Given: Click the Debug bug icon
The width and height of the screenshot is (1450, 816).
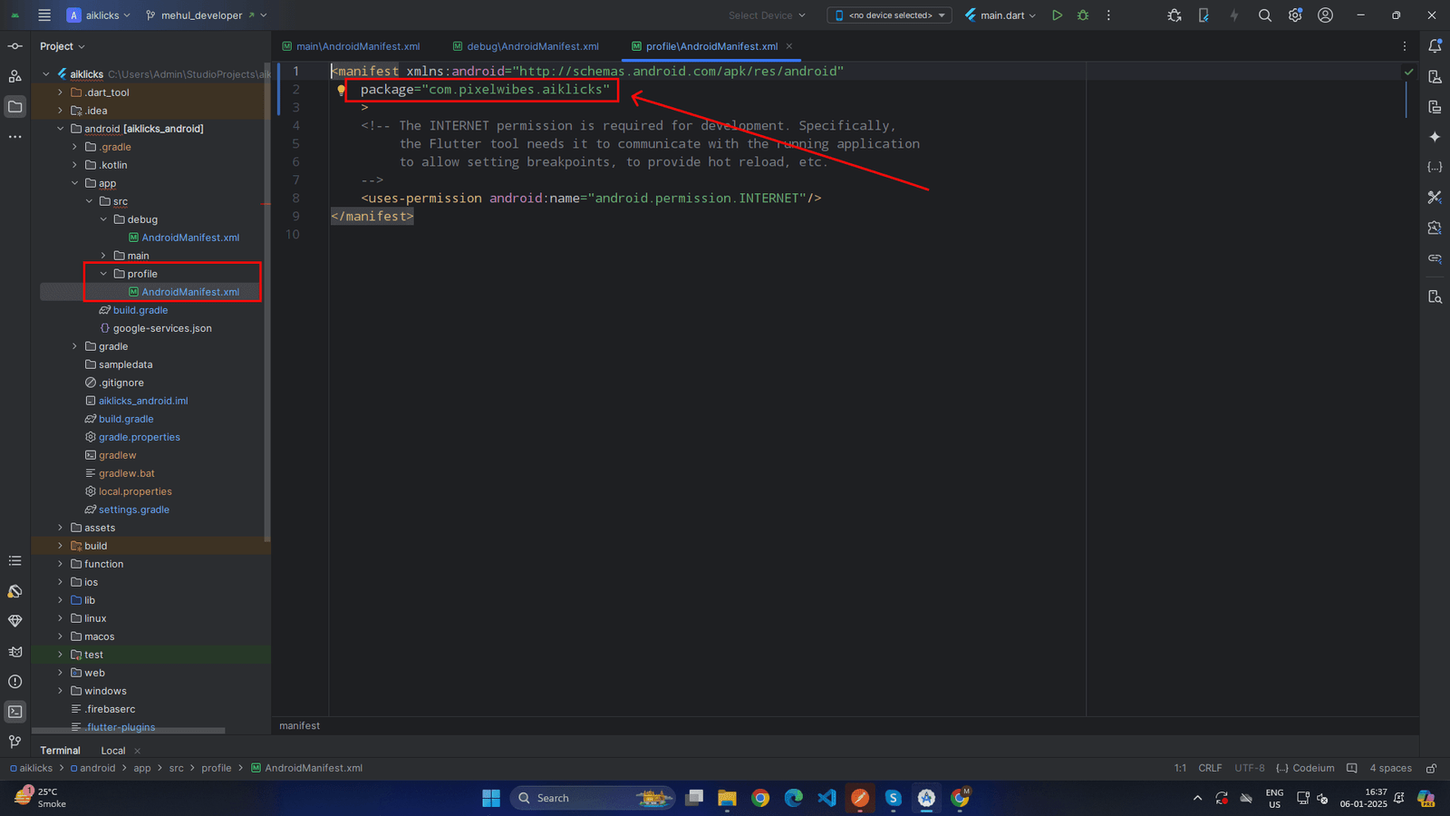Looking at the screenshot, I should [1083, 15].
